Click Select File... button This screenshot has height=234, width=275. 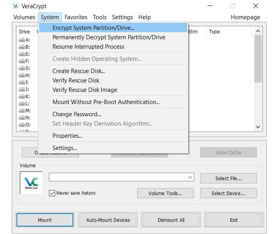pyautogui.click(x=228, y=179)
